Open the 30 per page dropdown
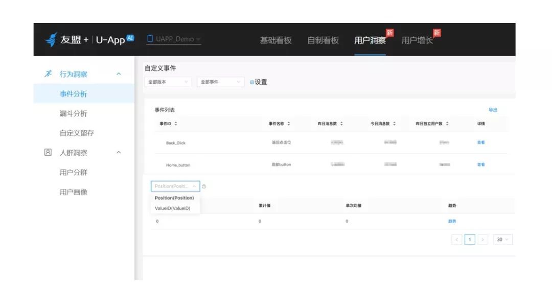 click(503, 239)
